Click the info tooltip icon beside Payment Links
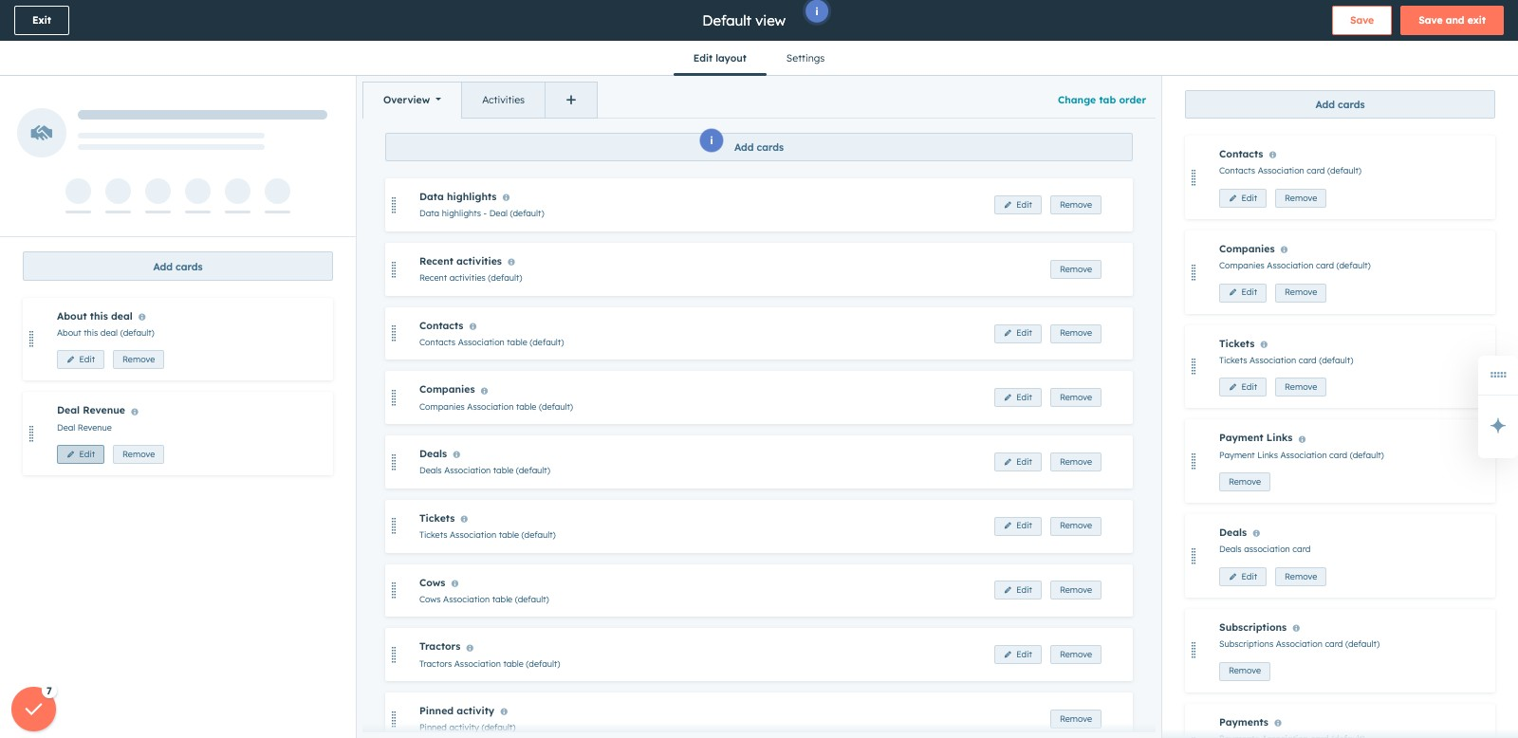The image size is (1518, 738). 1302,439
